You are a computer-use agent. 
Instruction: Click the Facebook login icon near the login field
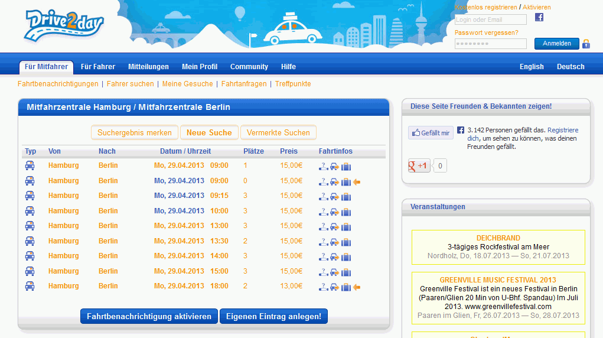coord(539,17)
